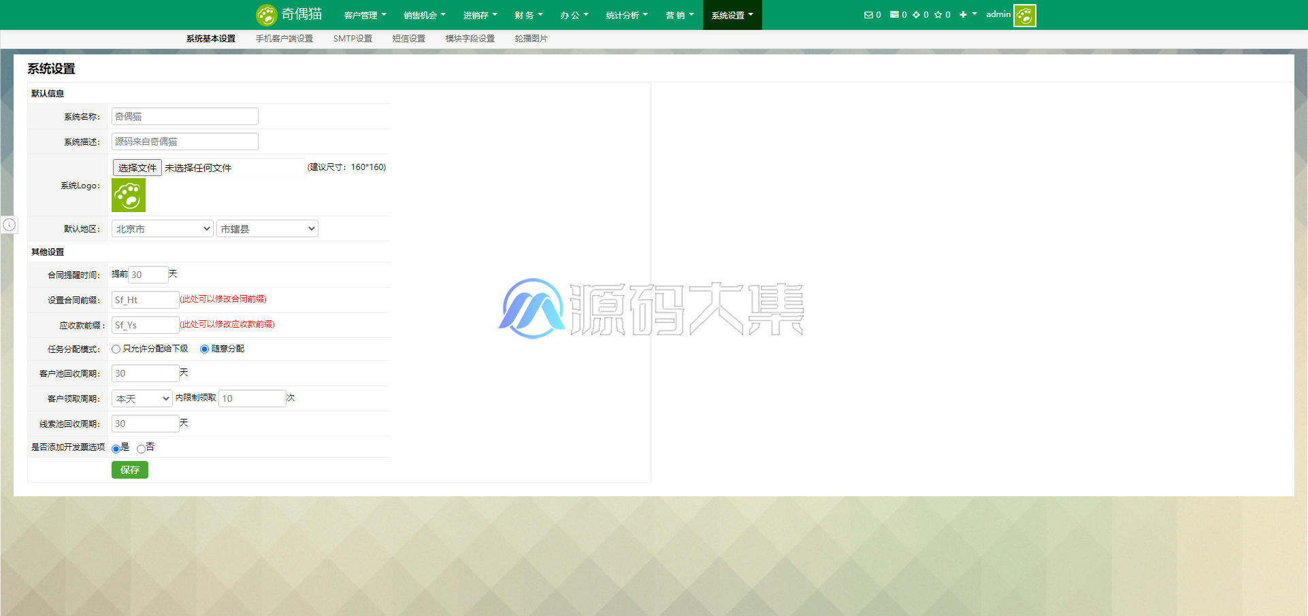Click the 奇偶猫 paw logo in header
This screenshot has width=1308, height=616.
266,15
